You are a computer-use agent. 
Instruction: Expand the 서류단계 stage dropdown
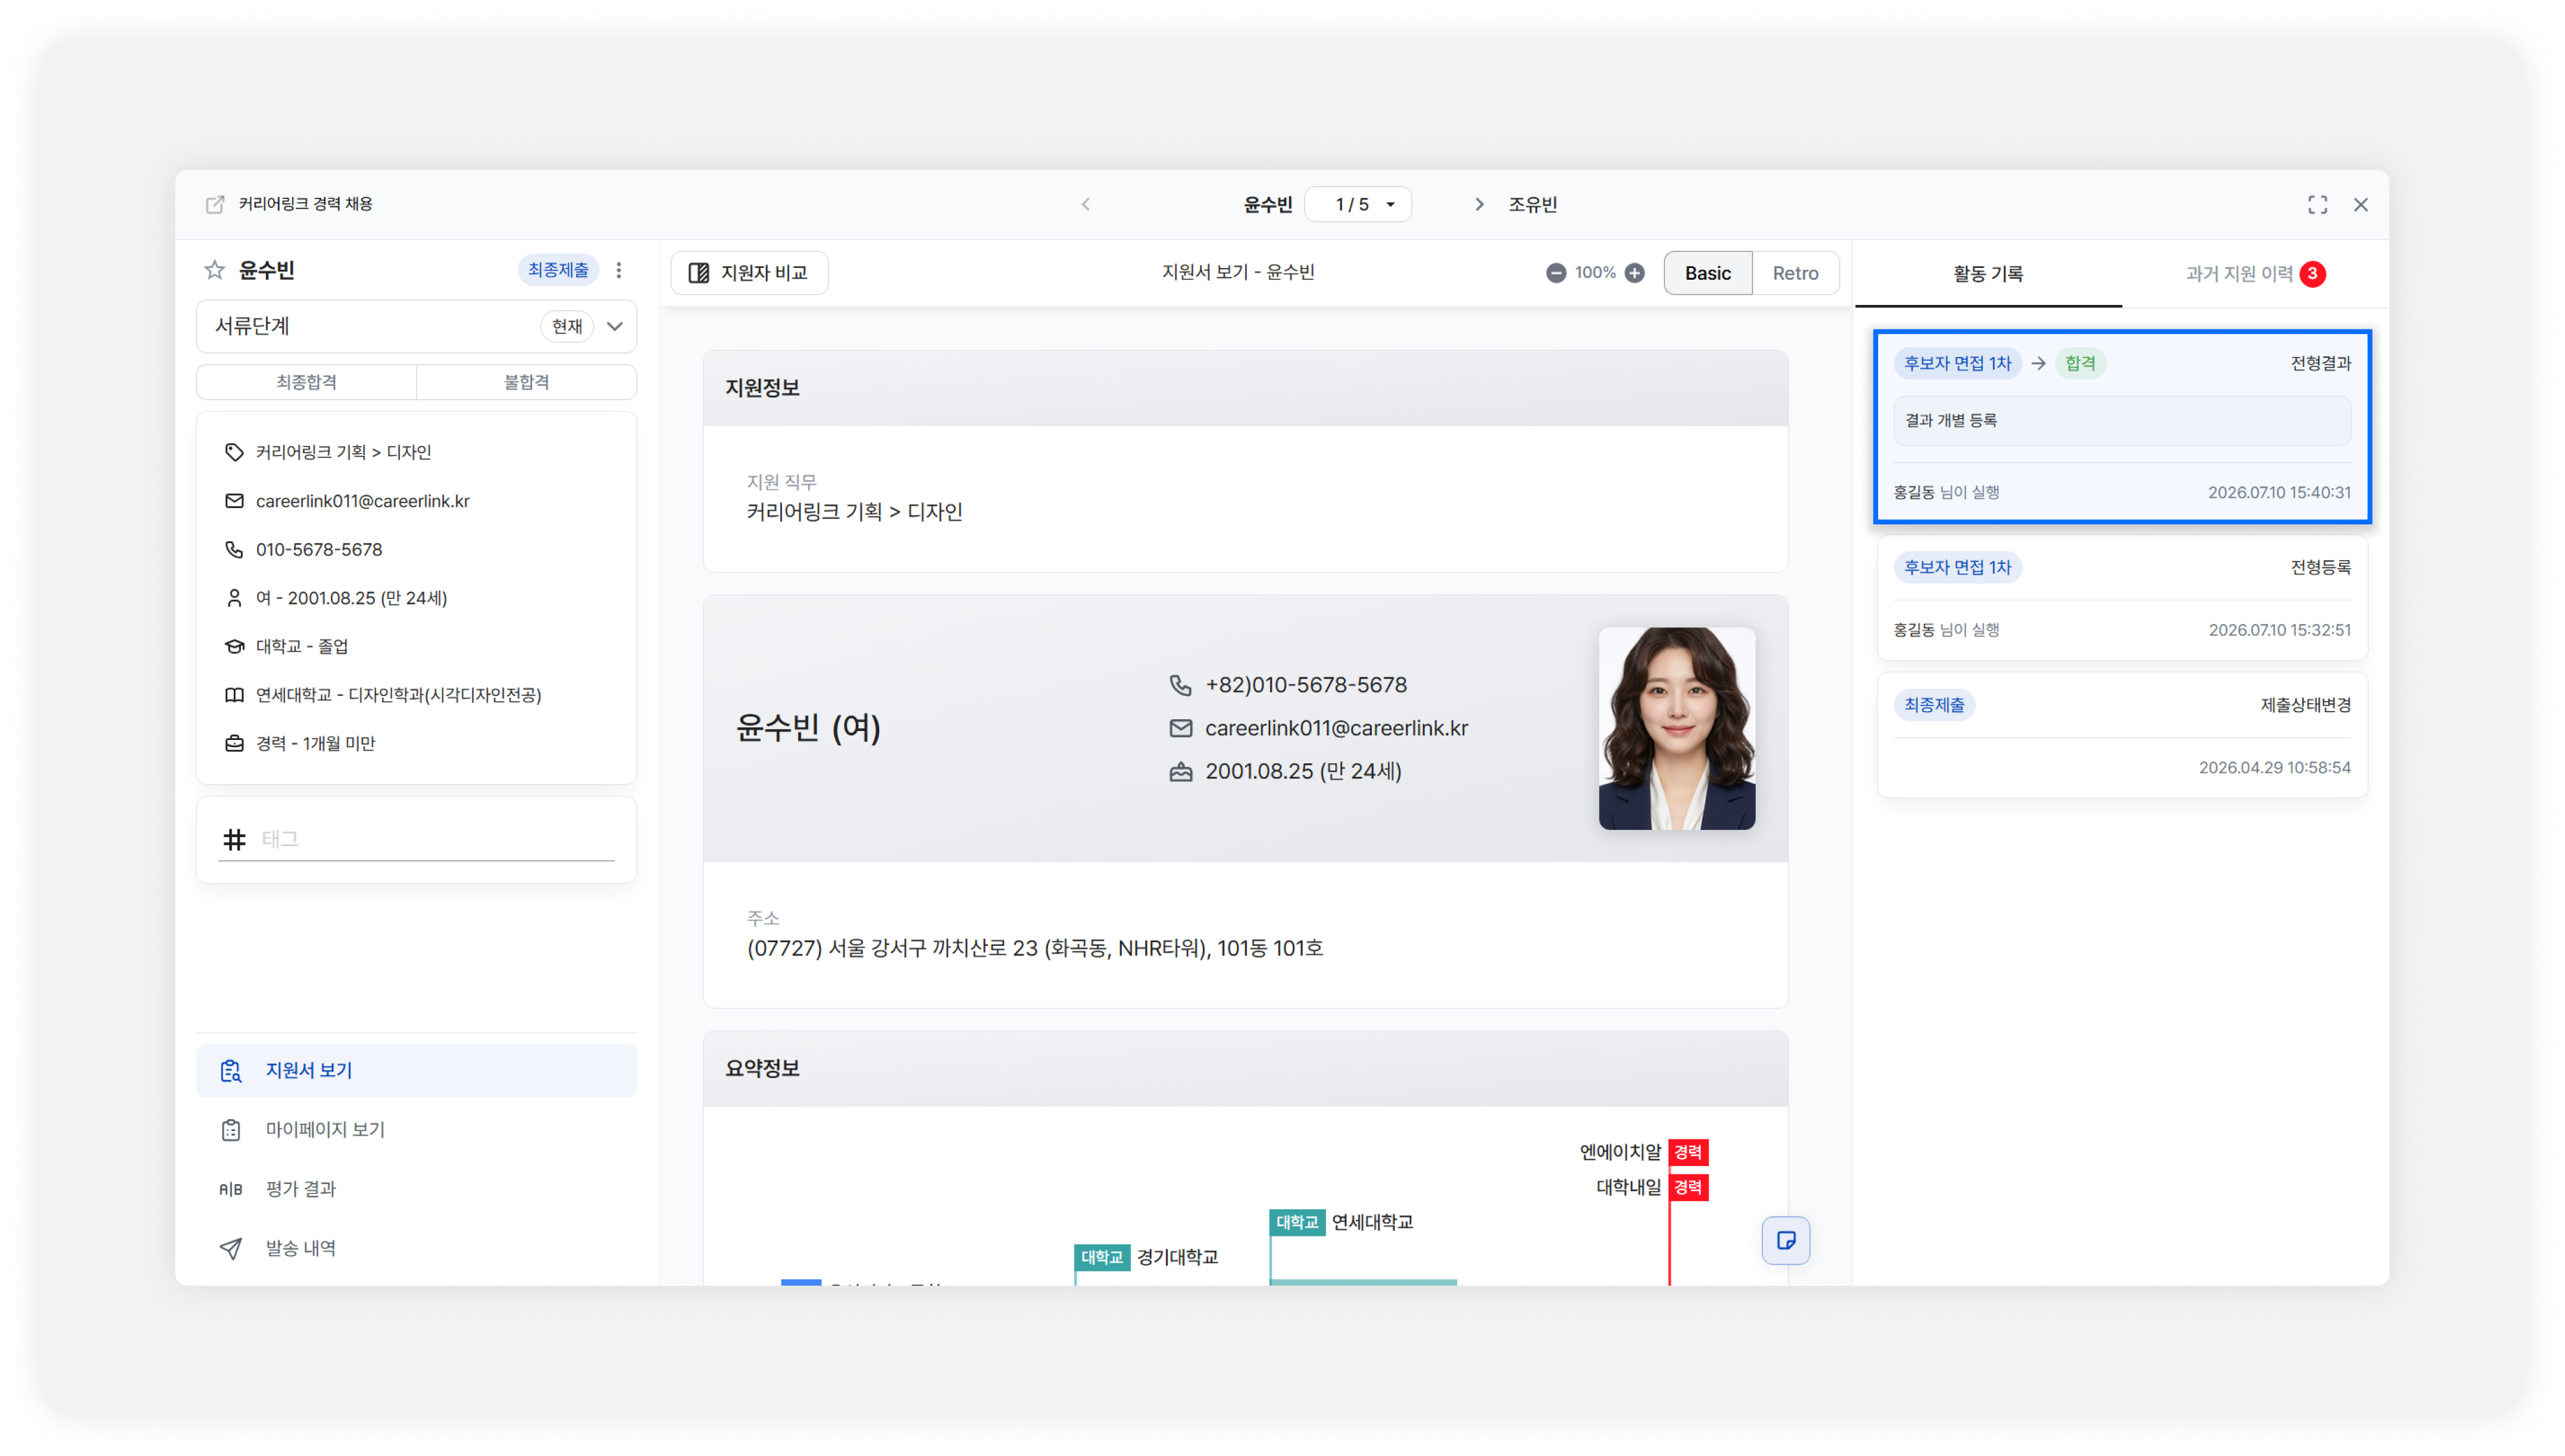416,326
